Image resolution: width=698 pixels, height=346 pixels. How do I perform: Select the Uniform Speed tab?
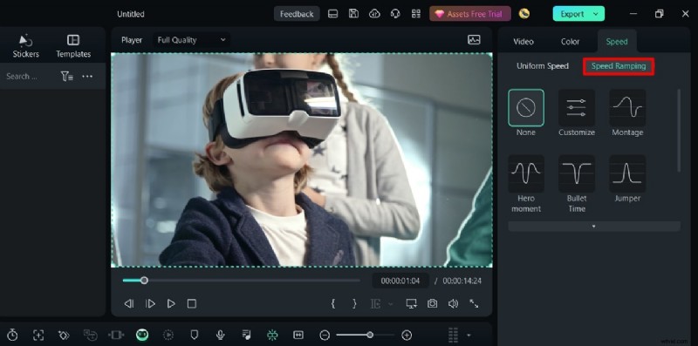[542, 66]
